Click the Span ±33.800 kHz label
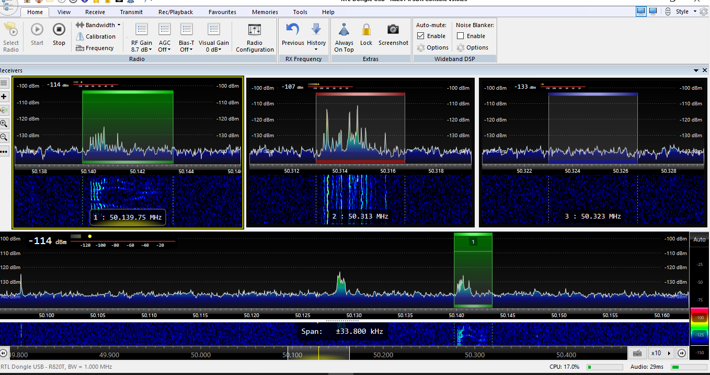This screenshot has width=710, height=375. pos(342,331)
